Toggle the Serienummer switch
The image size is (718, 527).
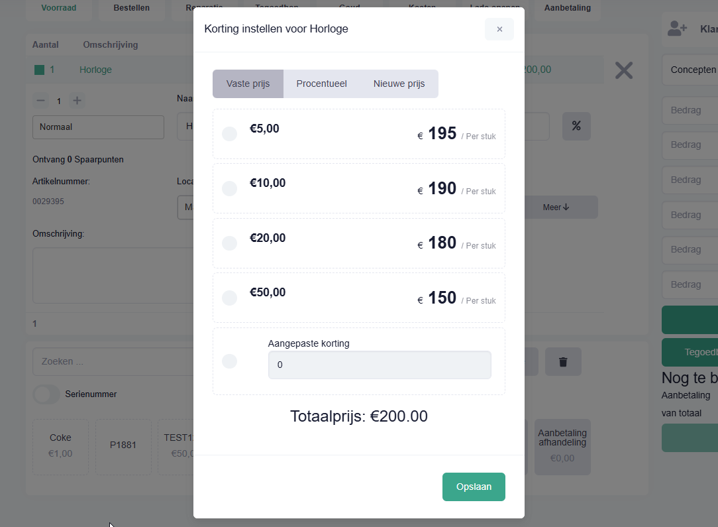(46, 394)
